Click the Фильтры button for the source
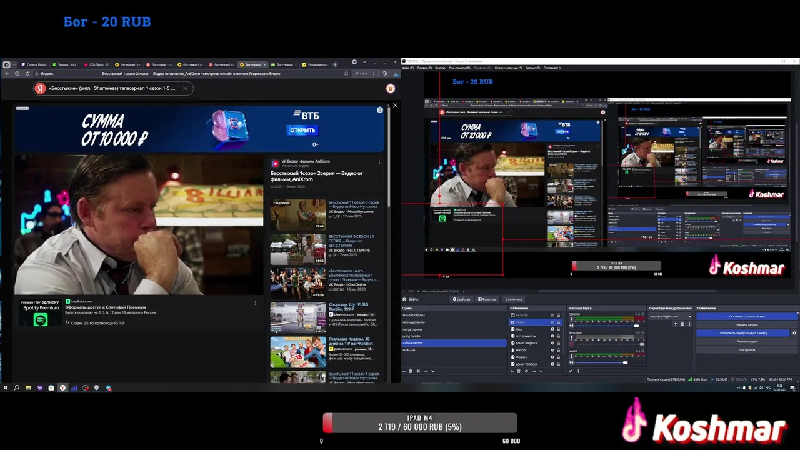 (x=487, y=299)
